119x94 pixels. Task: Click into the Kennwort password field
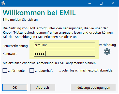(65, 54)
